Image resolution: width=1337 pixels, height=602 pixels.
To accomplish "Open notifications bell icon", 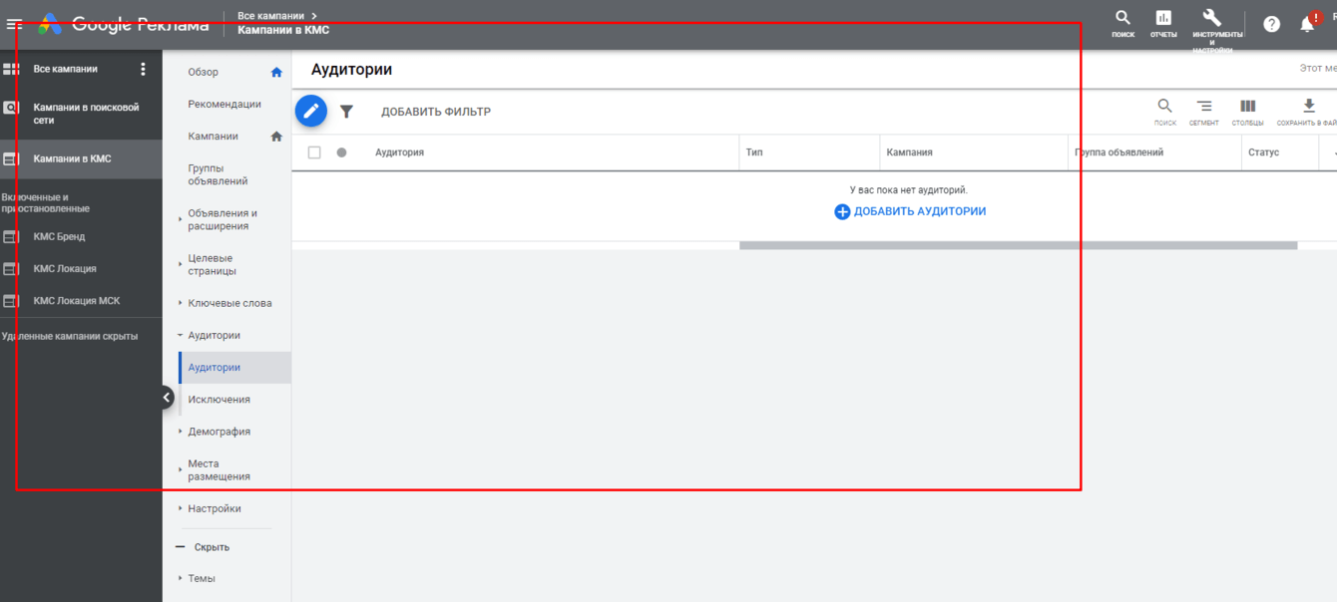I will pyautogui.click(x=1307, y=25).
